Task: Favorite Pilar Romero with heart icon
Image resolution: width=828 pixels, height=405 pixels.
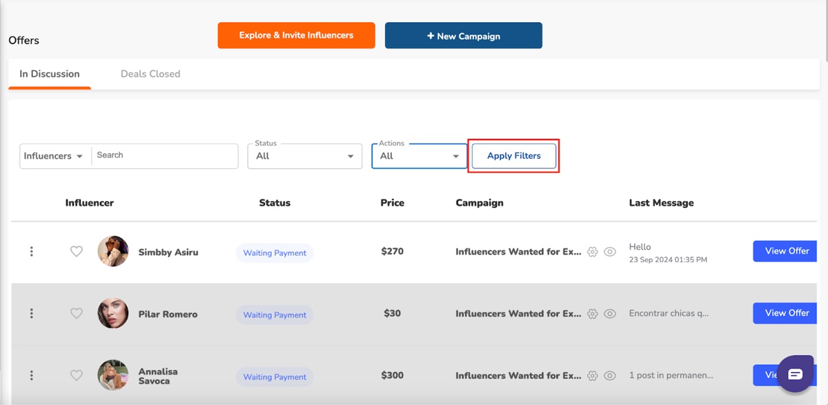Action: pos(77,314)
